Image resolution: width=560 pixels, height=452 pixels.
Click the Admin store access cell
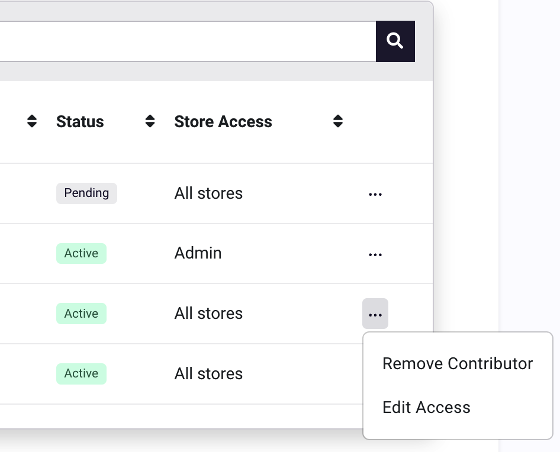coord(198,253)
